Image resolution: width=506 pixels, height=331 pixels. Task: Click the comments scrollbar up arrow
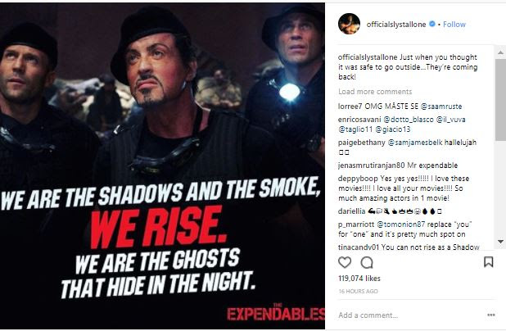coord(500,52)
